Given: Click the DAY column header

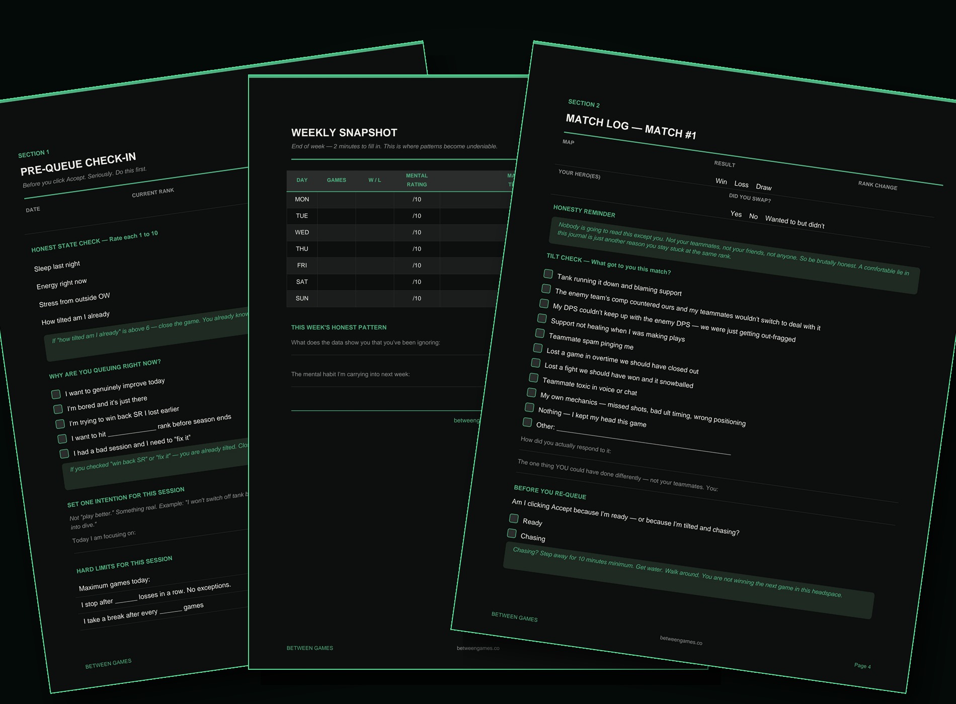Looking at the screenshot, I should [302, 180].
